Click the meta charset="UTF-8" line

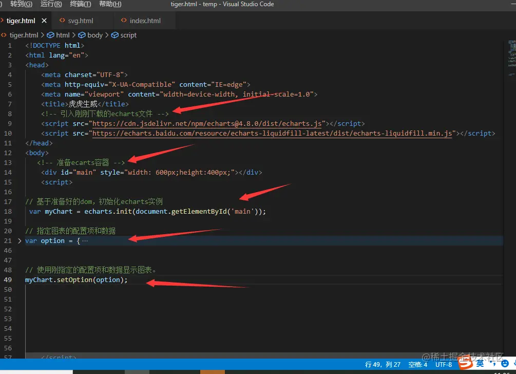[x=85, y=74]
